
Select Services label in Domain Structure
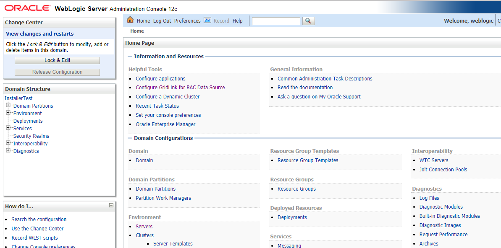(x=22, y=129)
